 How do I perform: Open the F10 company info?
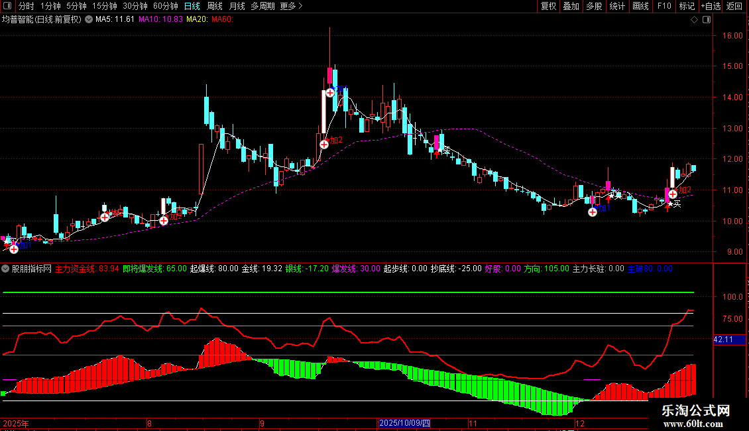tap(663, 6)
